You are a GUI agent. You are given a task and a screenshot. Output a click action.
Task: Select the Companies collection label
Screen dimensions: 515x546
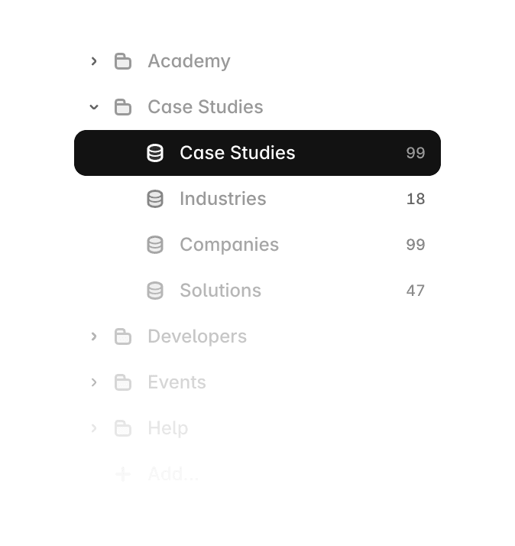click(x=229, y=245)
